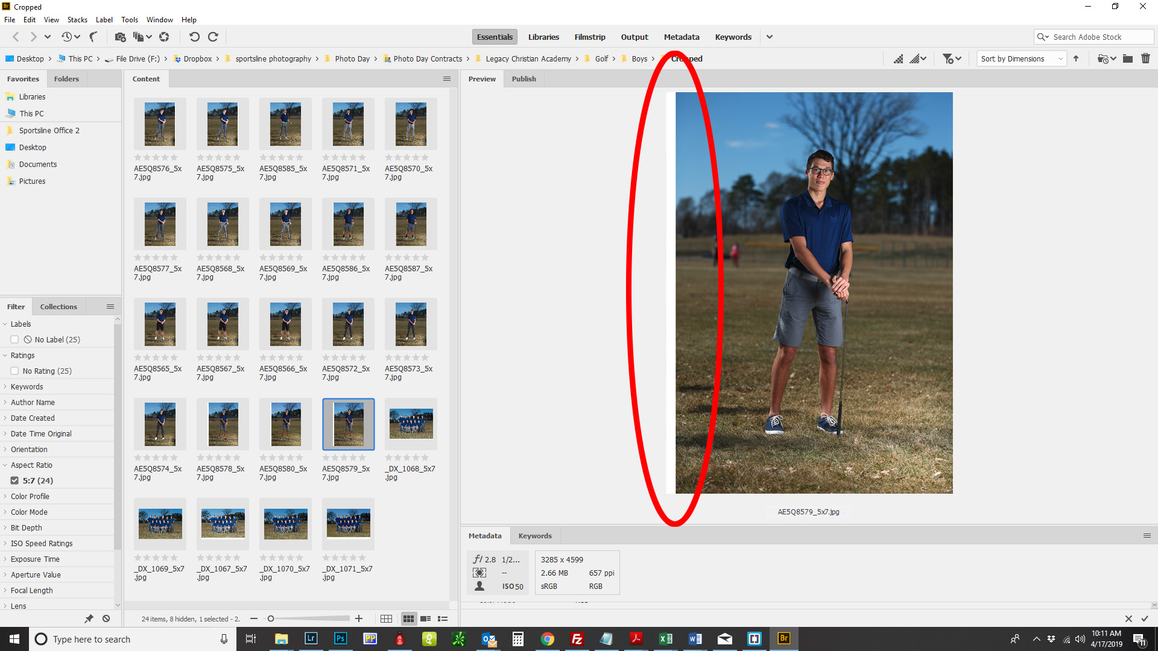1158x651 pixels.
Task: Open Content panel options menu
Action: coord(447,79)
